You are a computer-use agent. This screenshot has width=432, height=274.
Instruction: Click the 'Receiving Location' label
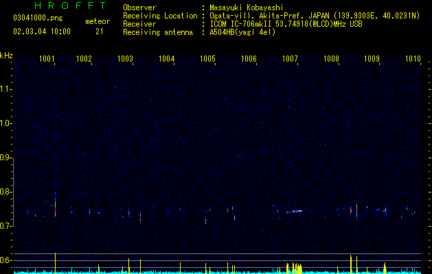pos(160,16)
